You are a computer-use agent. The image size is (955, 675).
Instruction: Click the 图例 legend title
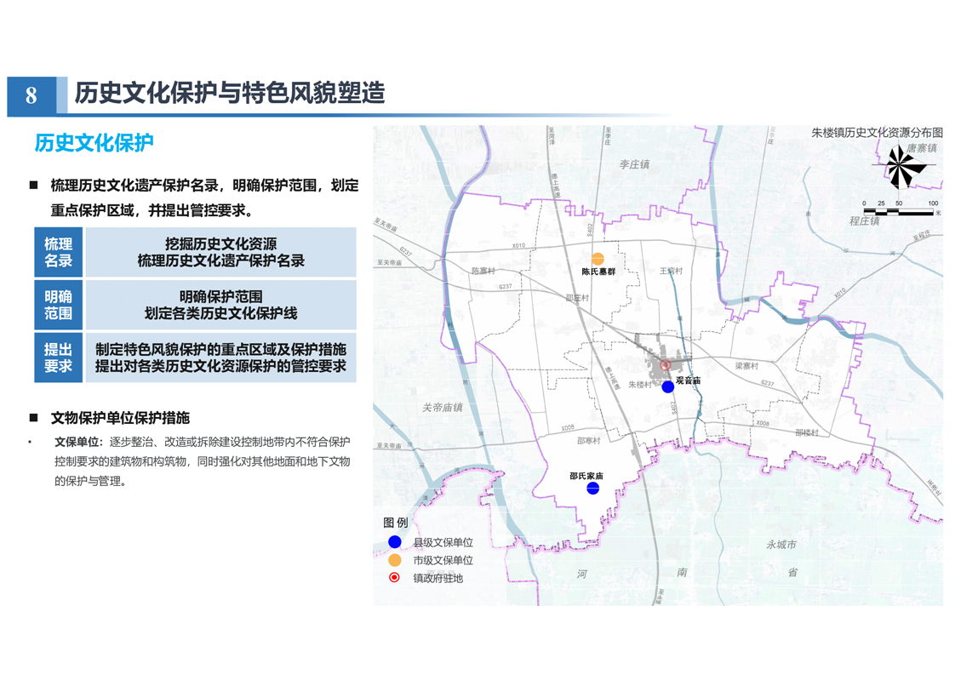[396, 523]
